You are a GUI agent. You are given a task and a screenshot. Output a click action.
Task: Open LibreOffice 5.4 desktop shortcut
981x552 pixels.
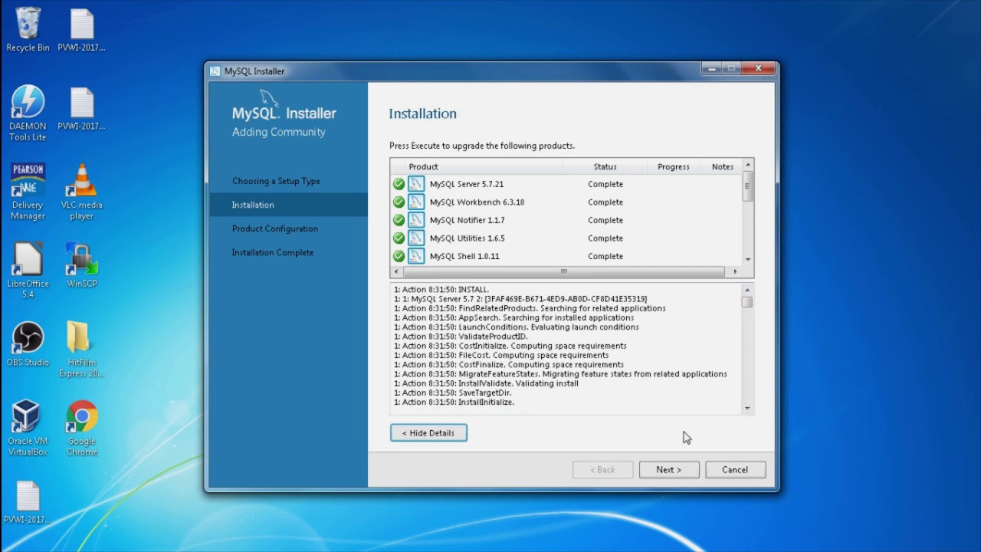click(x=28, y=271)
